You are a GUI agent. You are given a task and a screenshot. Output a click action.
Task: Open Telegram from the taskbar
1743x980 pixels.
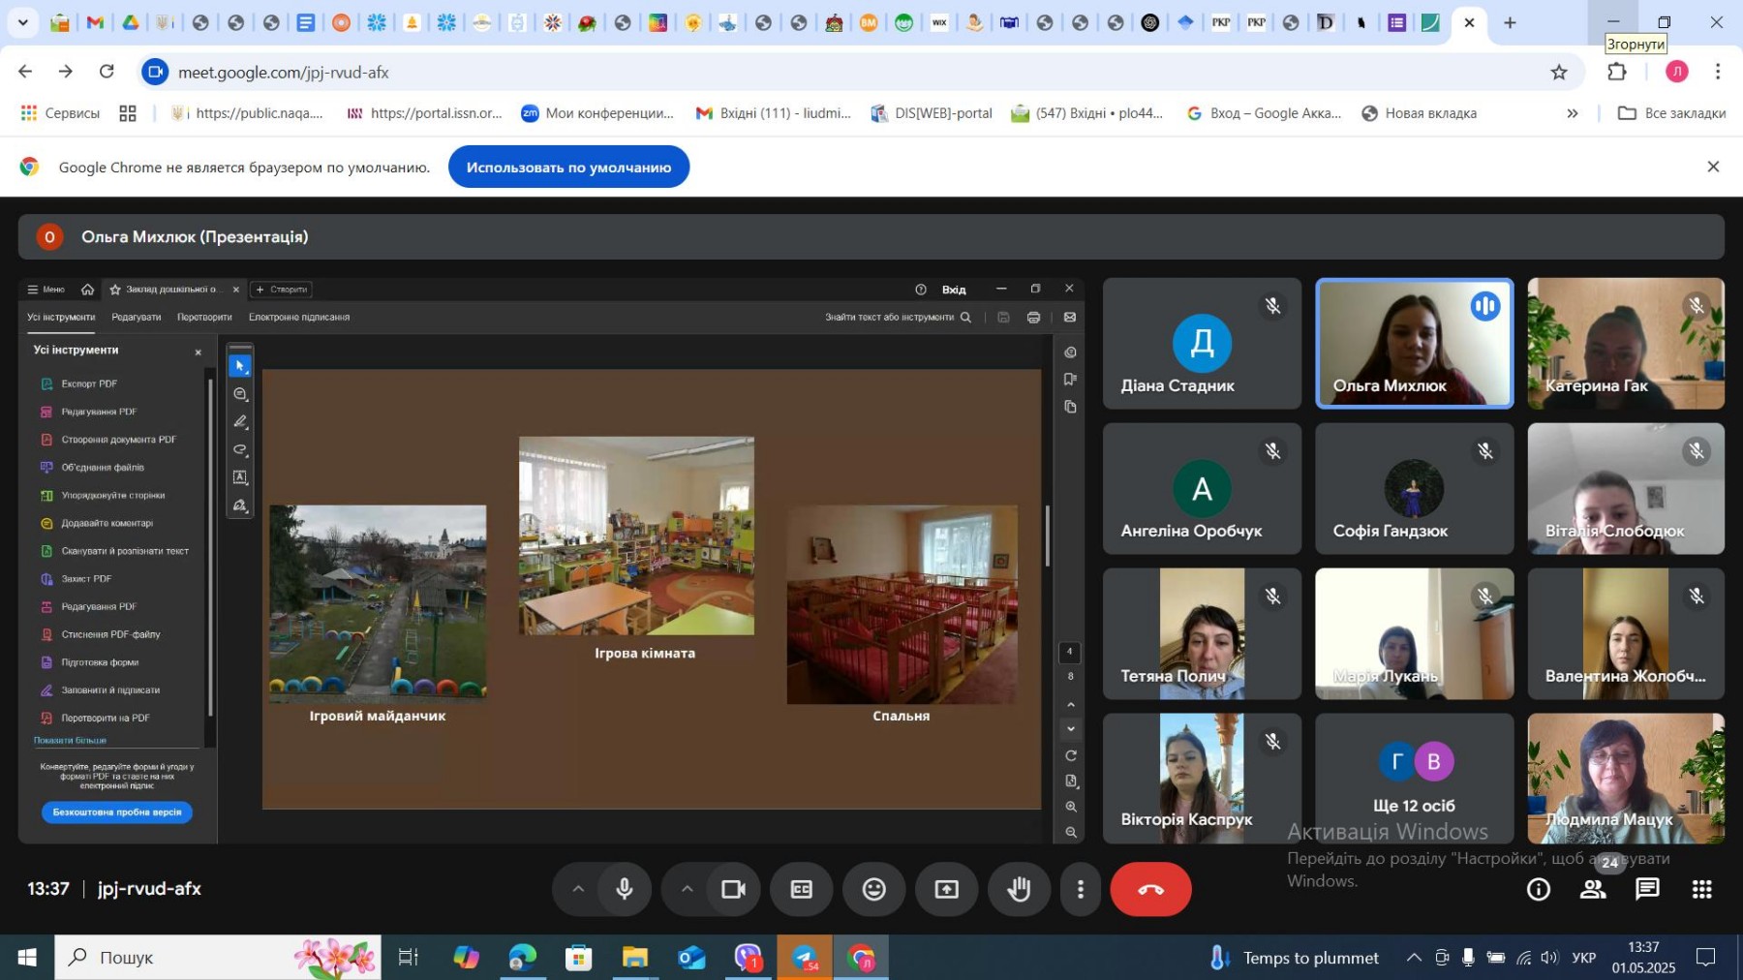click(805, 957)
